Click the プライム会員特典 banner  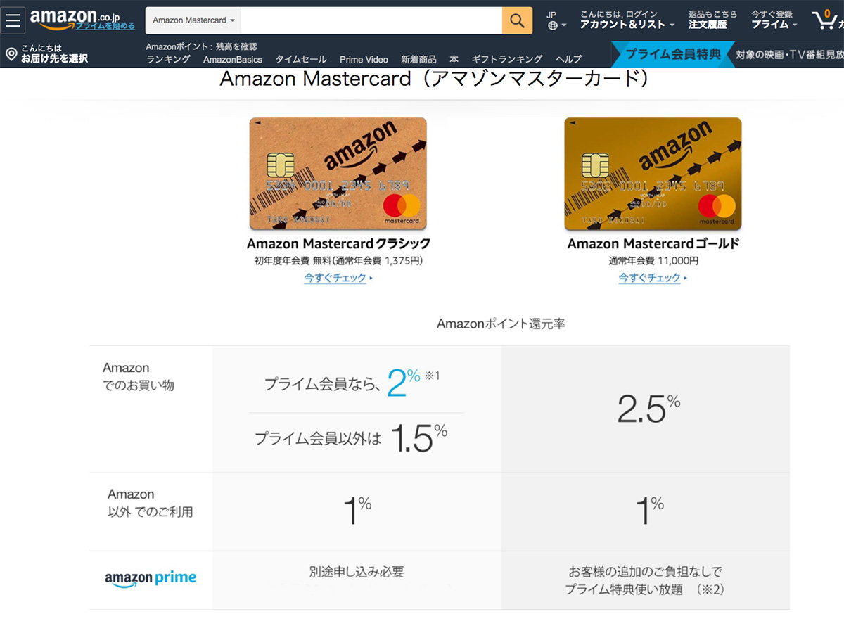click(673, 53)
